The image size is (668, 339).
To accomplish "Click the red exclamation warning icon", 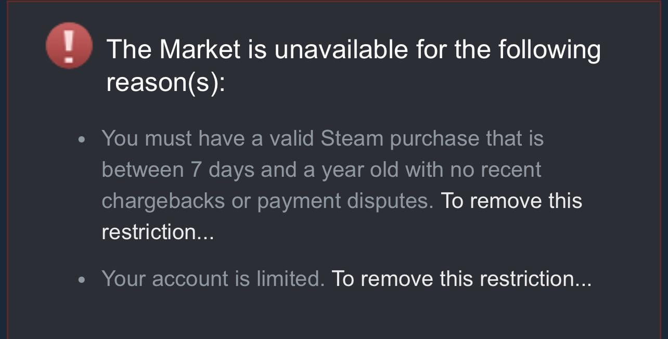I will (x=69, y=46).
